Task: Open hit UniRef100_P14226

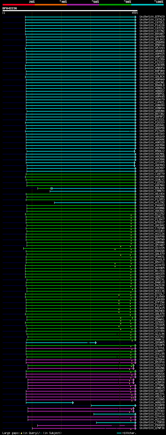Action: click(152, 25)
